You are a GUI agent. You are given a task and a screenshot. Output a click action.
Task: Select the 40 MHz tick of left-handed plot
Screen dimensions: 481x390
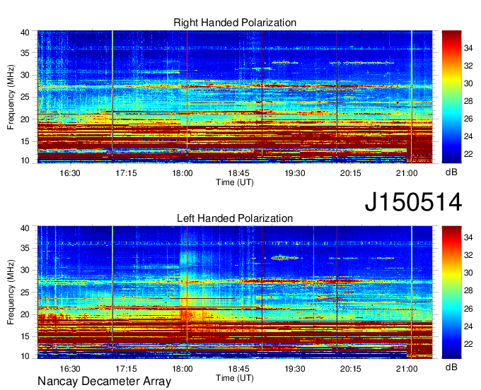coord(25,228)
